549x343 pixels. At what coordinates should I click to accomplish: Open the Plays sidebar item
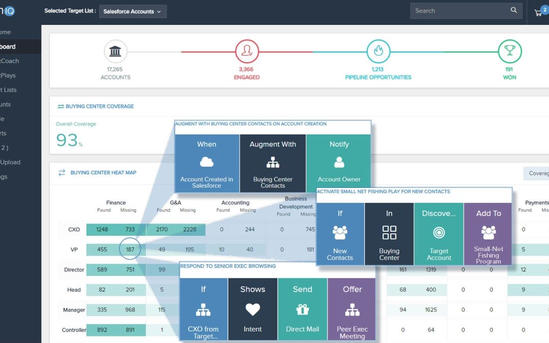coord(8,75)
